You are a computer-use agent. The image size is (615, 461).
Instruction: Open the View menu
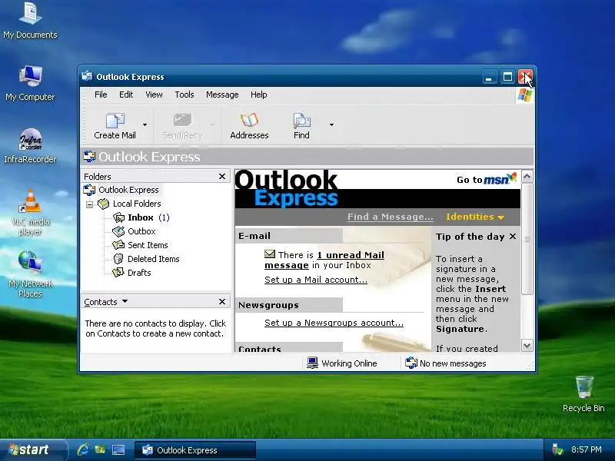pyautogui.click(x=154, y=95)
